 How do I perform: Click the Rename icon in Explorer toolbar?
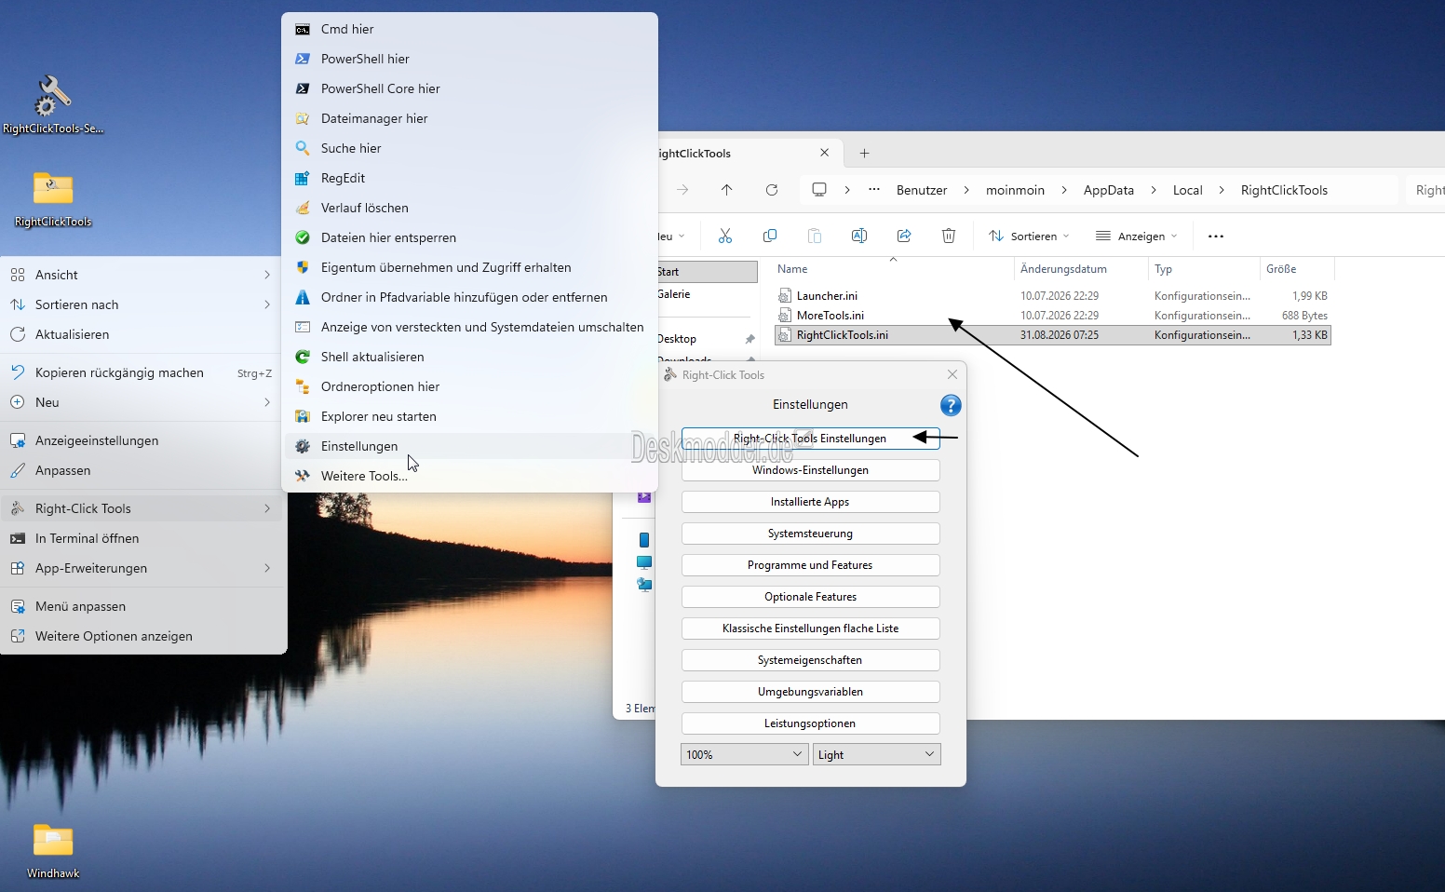click(859, 236)
